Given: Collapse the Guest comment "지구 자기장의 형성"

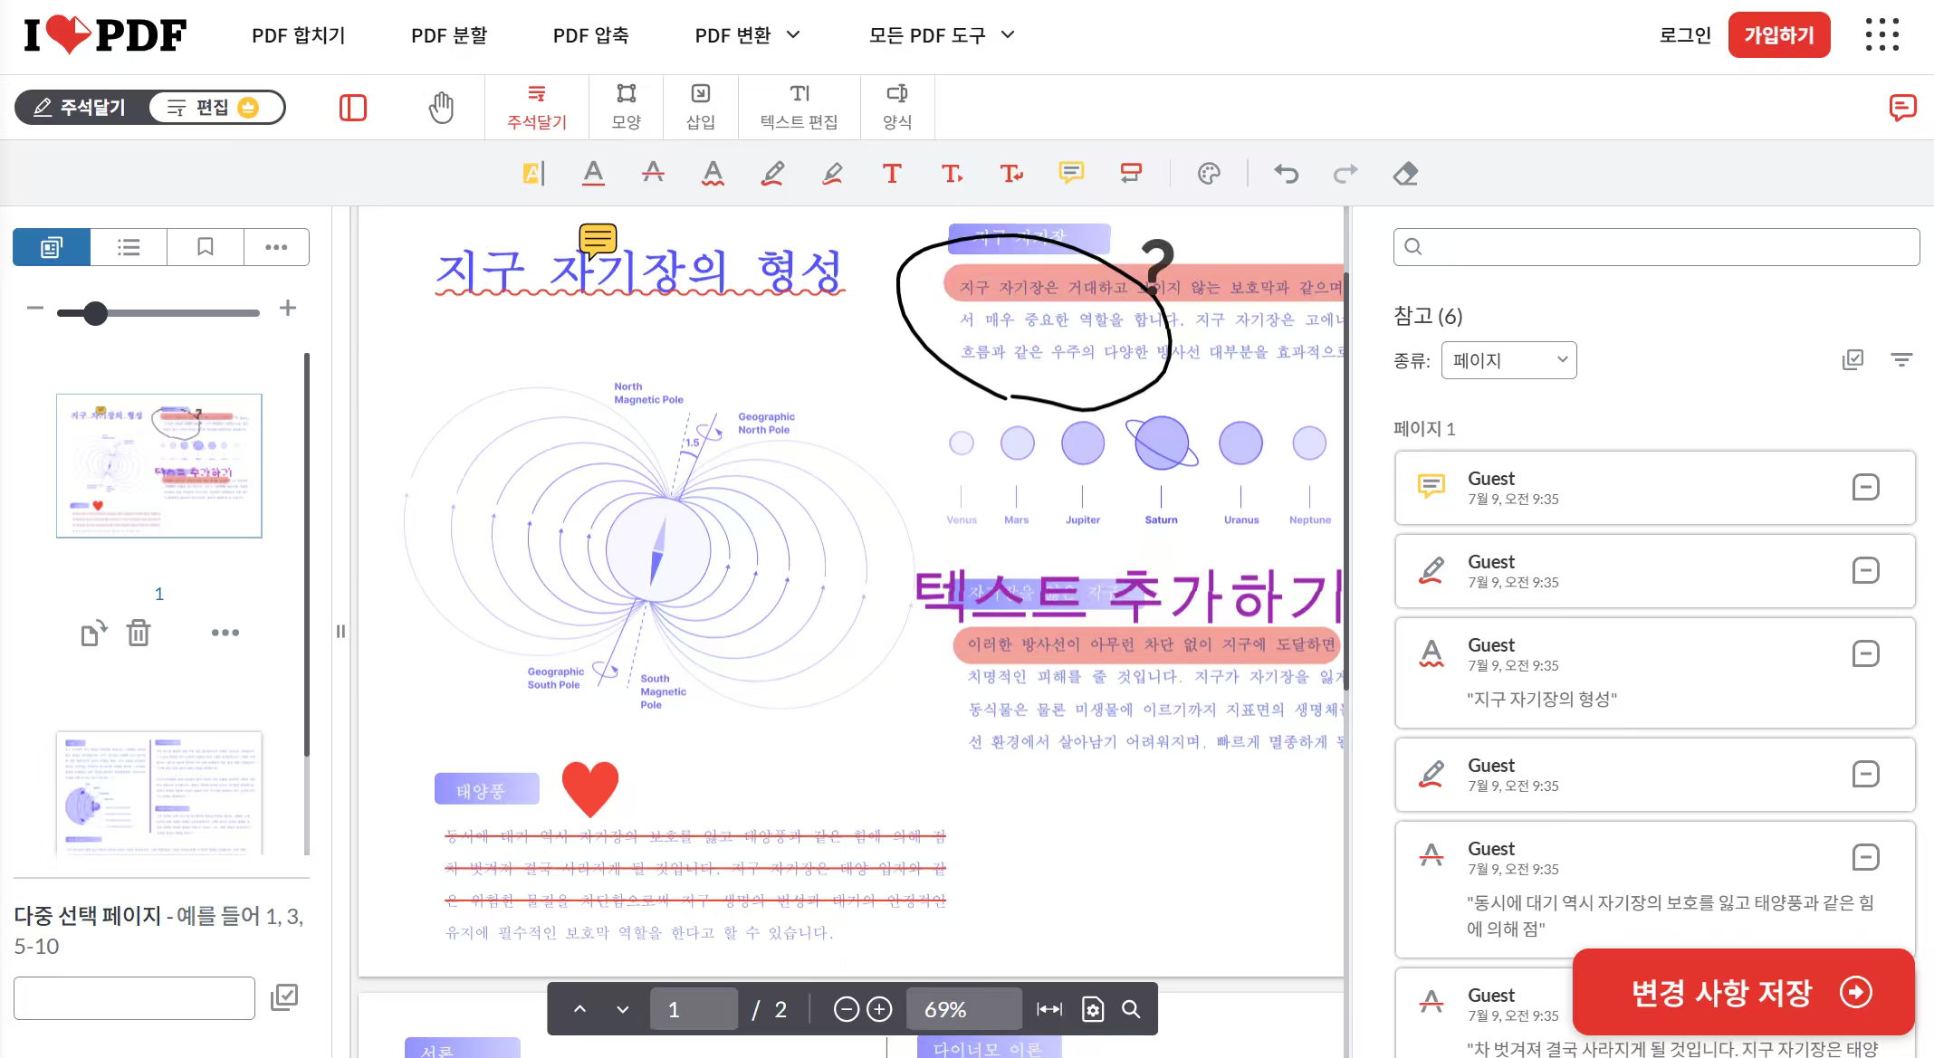Looking at the screenshot, I should click(1865, 653).
